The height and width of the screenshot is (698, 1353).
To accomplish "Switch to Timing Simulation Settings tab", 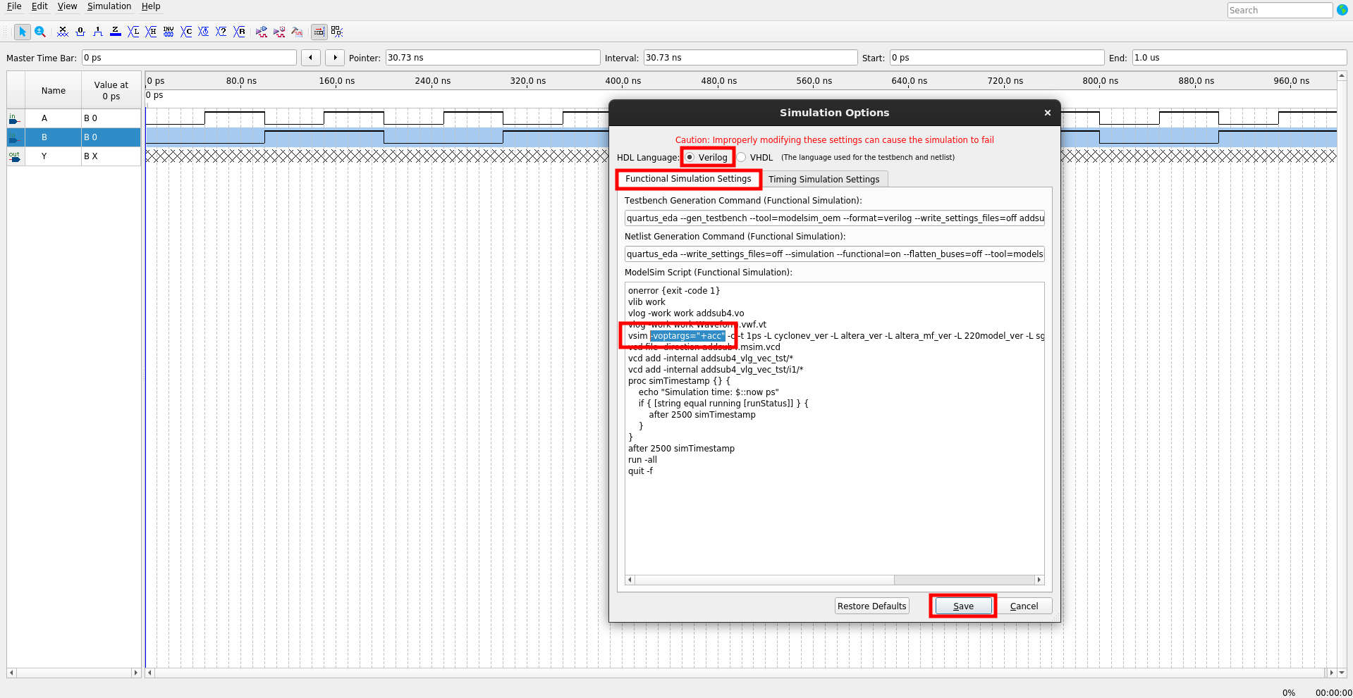I will [x=824, y=180].
